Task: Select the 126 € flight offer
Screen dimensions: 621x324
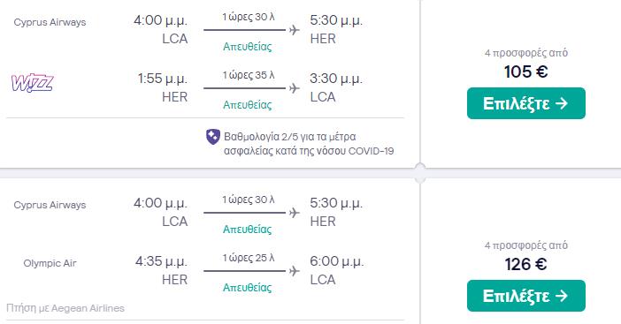Action: pyautogui.click(x=526, y=296)
